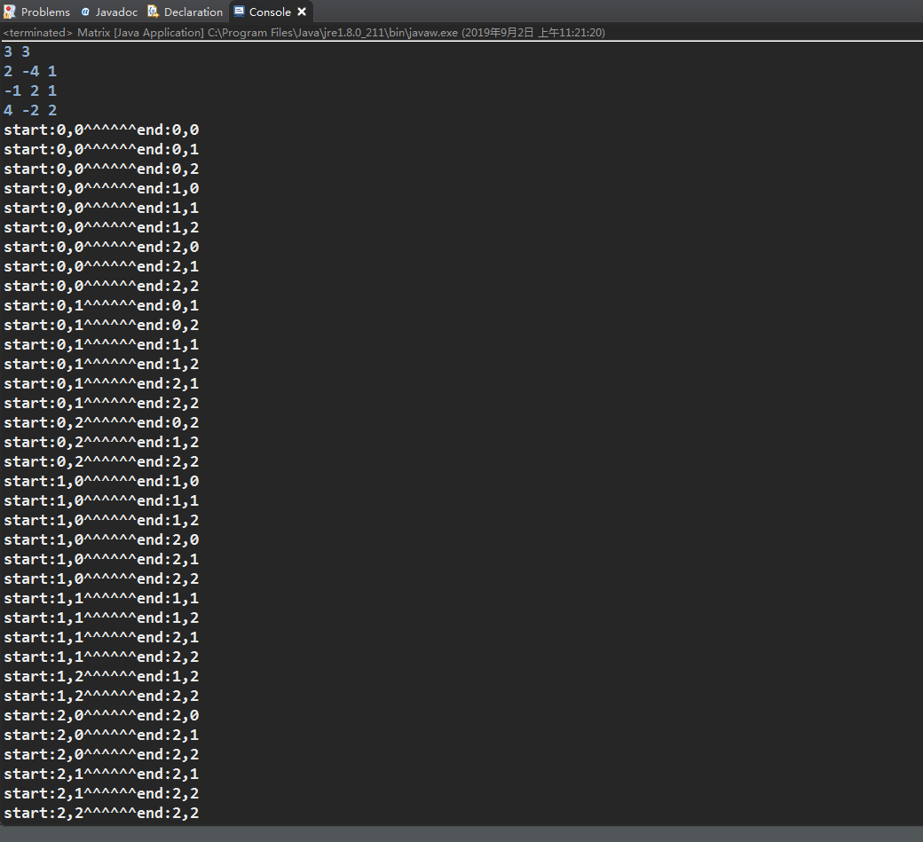This screenshot has width=923, height=842.
Task: Click output line start:0,1 end:1,2
Action: [x=101, y=365]
